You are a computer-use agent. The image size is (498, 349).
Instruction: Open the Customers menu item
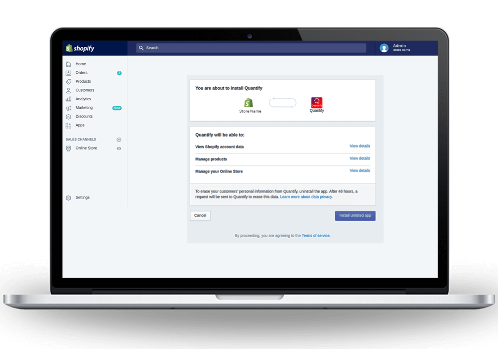click(x=85, y=90)
